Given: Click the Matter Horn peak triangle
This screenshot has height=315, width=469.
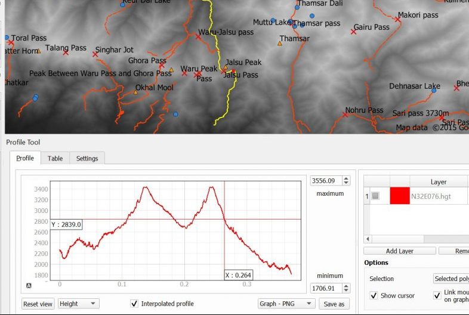Looking at the screenshot, I should 38,51.
